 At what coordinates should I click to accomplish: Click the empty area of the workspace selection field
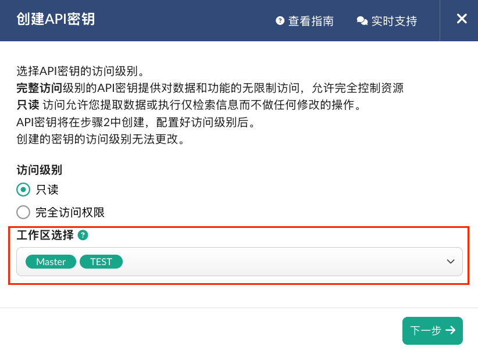pyautogui.click(x=284, y=262)
